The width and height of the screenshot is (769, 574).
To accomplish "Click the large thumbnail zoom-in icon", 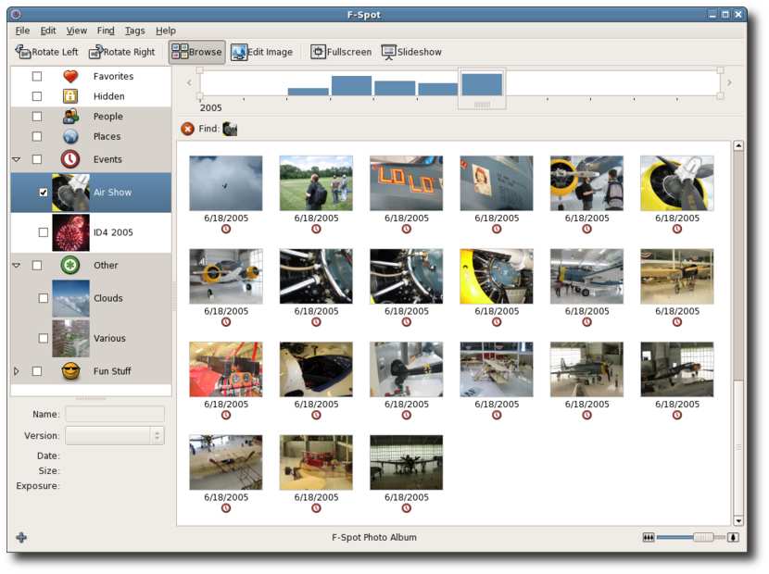I will pos(733,537).
